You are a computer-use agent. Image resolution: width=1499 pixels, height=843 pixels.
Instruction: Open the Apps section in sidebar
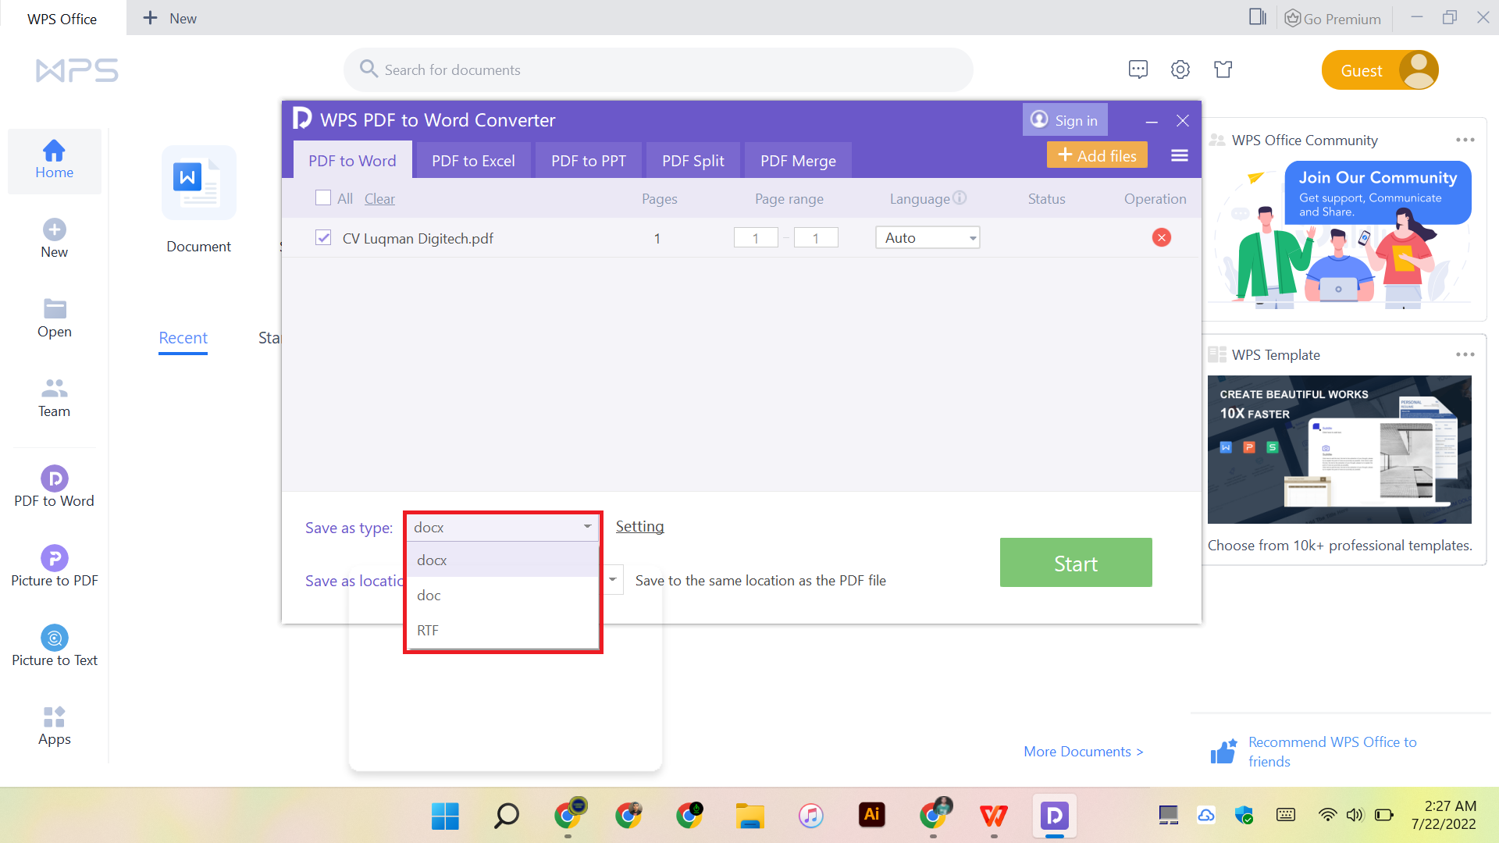[54, 724]
